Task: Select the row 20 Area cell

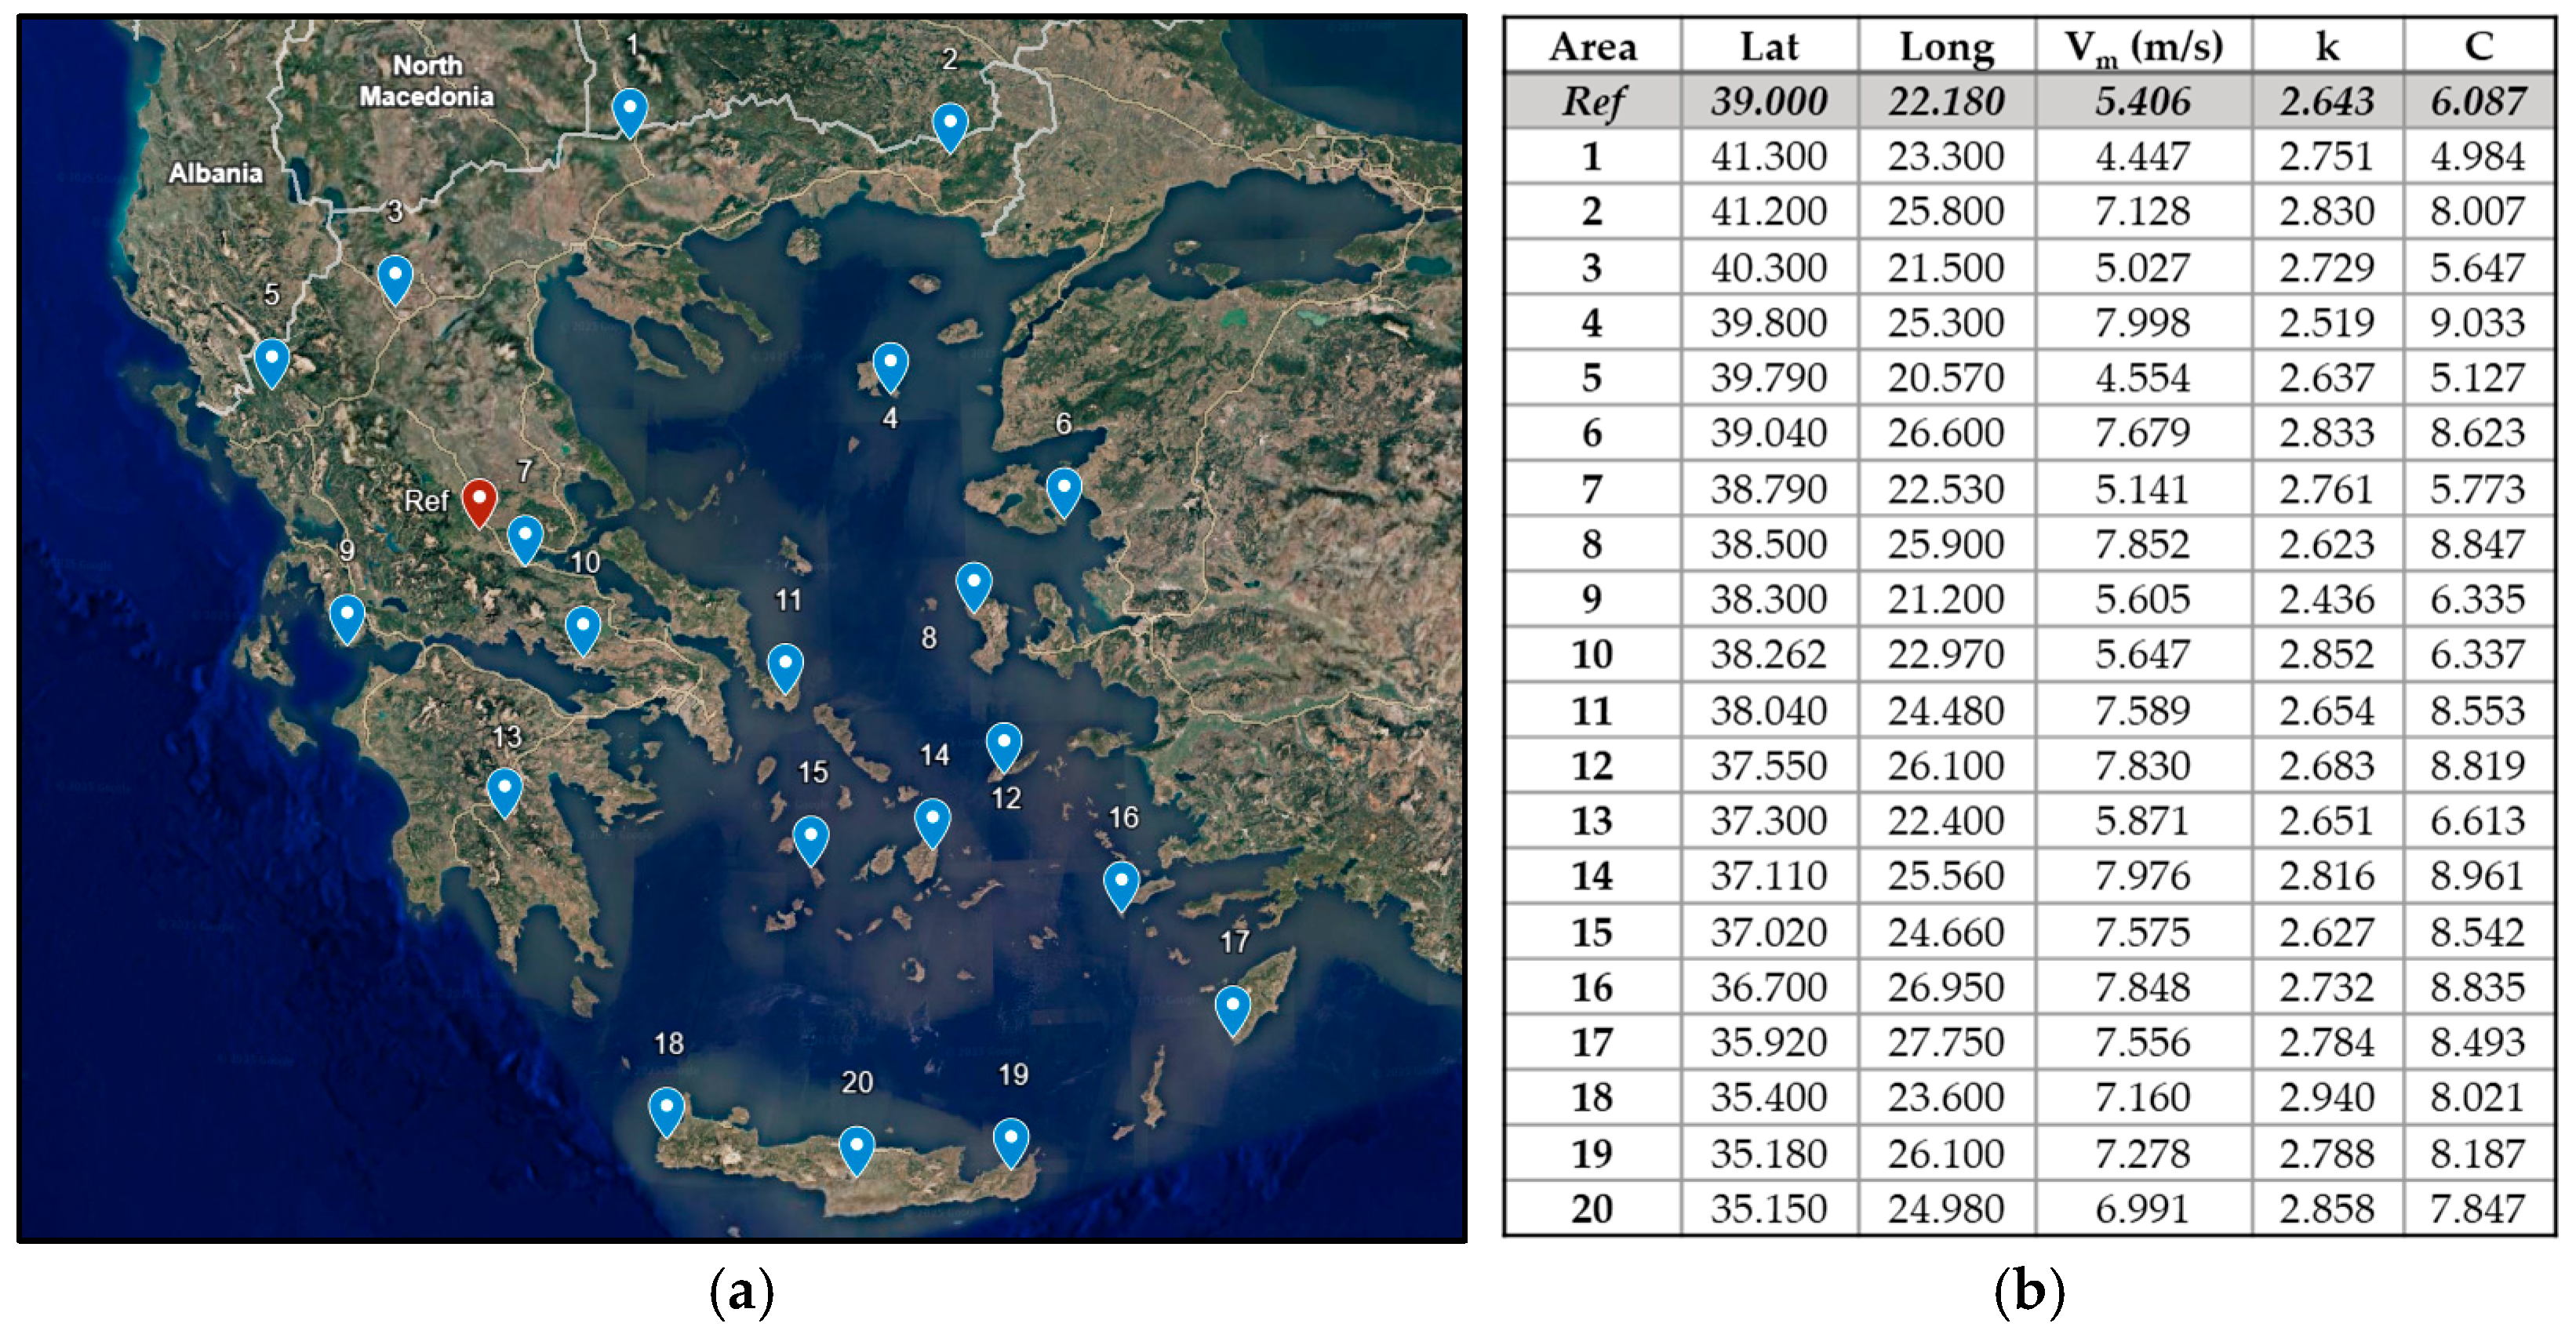Action: (x=1592, y=1208)
